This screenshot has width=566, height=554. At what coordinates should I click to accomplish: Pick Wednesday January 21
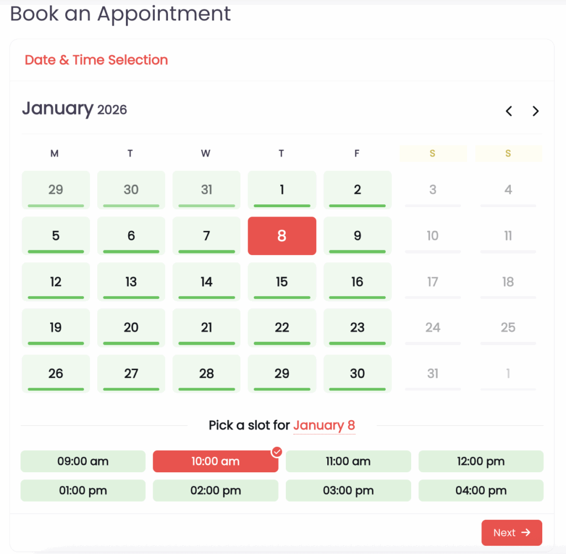click(206, 328)
